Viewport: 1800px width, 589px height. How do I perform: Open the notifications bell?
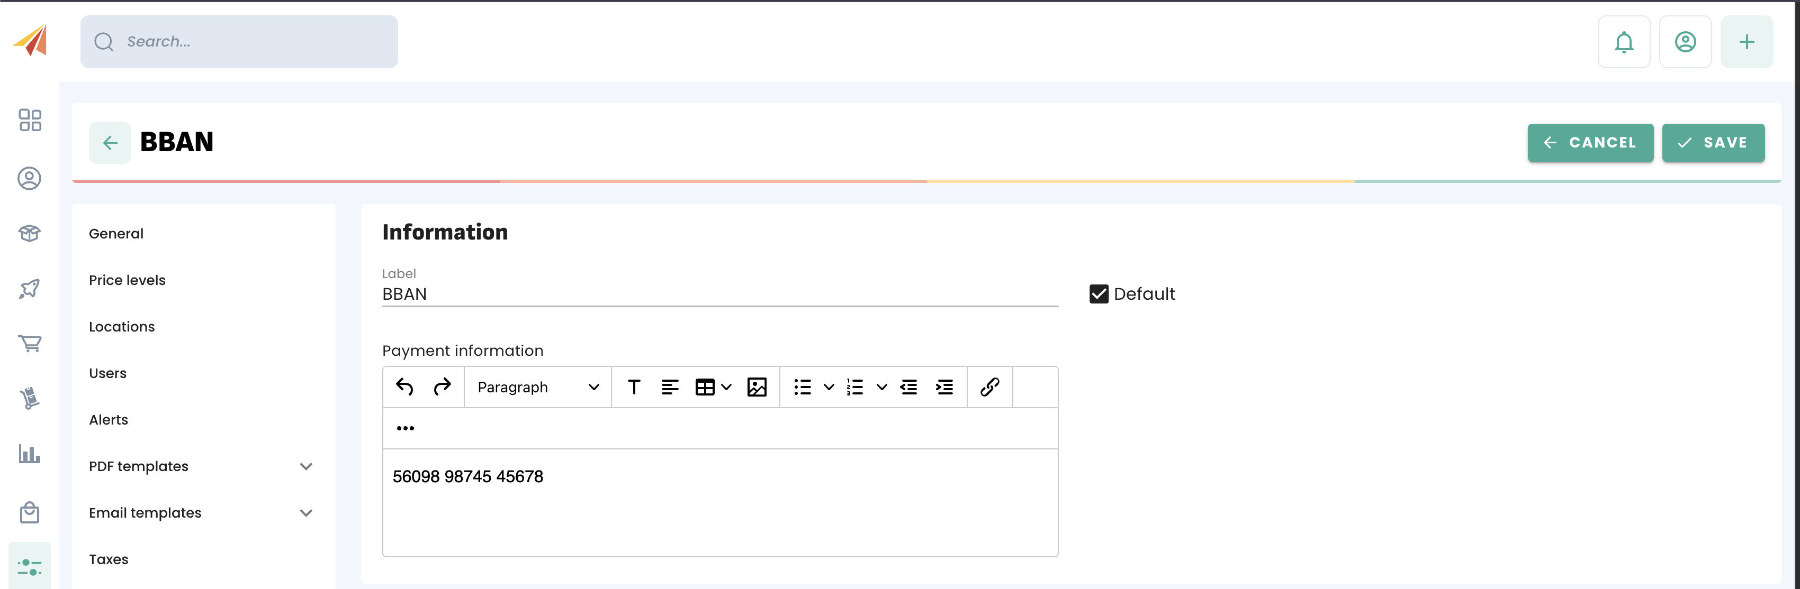click(1623, 42)
